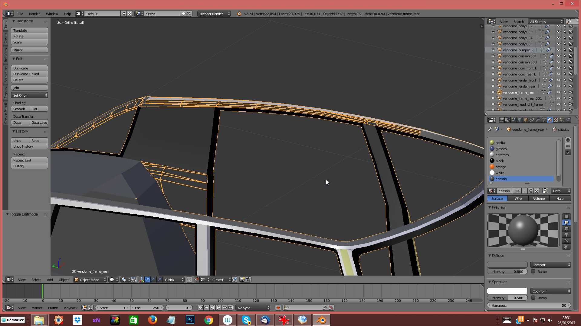581x326 pixels.
Task: Open Firefox from the taskbar
Action: [153, 320]
